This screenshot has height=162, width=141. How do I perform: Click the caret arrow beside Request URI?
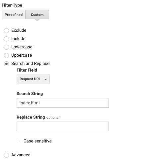(45, 80)
